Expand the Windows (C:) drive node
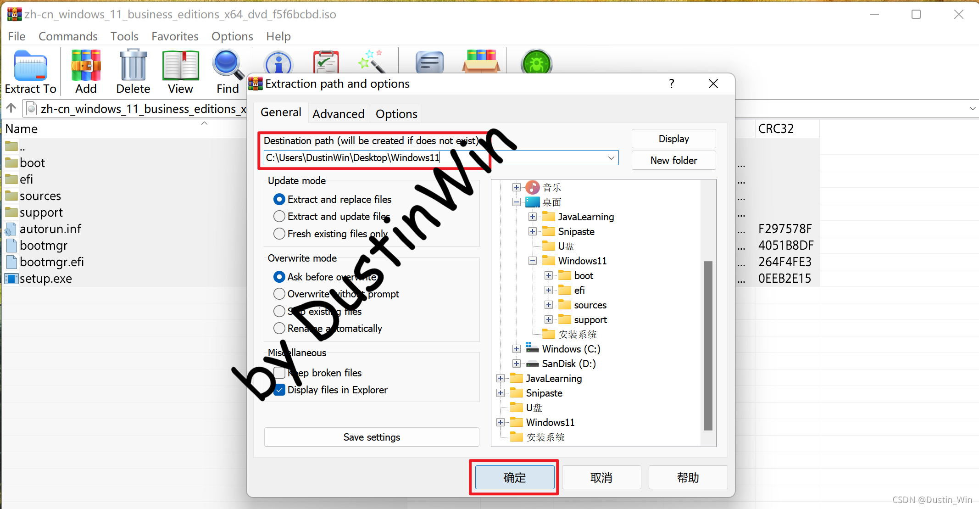This screenshot has height=509, width=979. click(x=517, y=349)
